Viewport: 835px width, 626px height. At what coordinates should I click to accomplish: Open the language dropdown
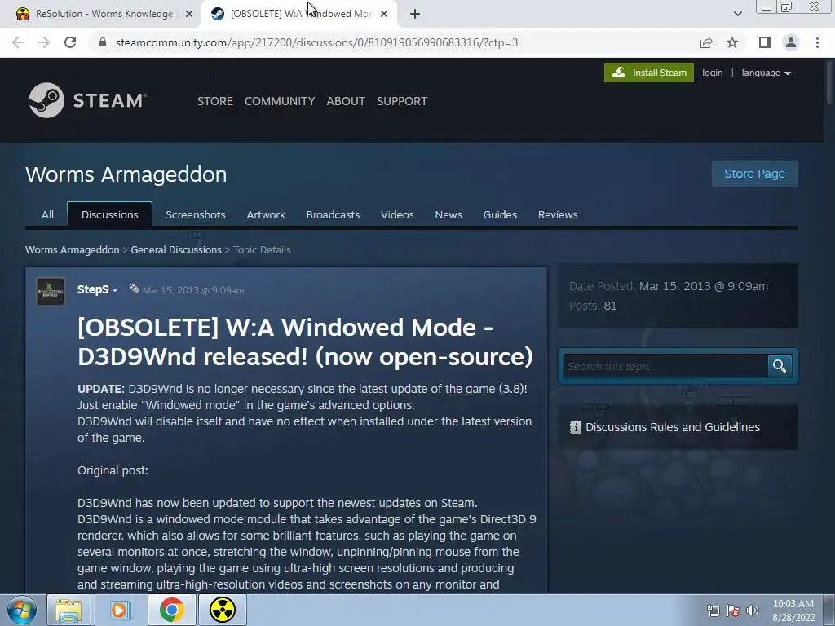[766, 73]
